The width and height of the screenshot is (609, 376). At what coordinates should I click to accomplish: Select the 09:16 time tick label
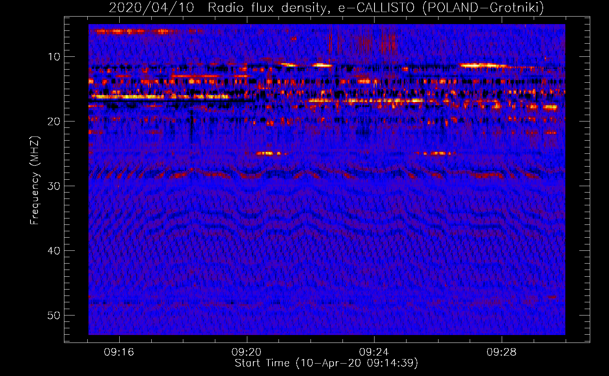(x=119, y=352)
